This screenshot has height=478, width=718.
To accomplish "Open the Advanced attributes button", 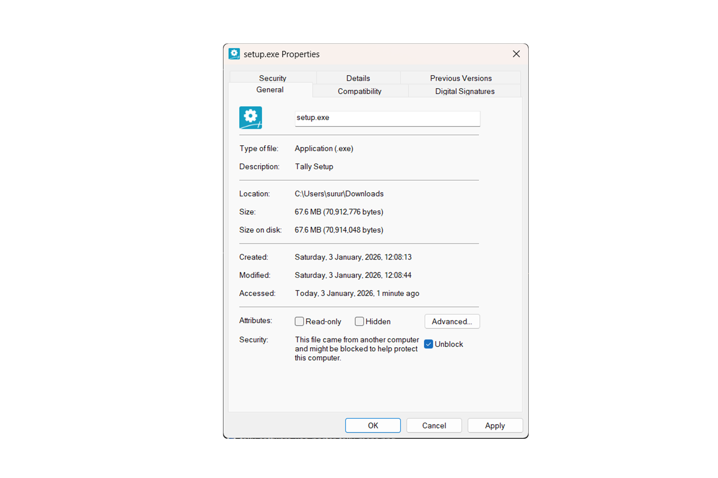I will [x=452, y=322].
